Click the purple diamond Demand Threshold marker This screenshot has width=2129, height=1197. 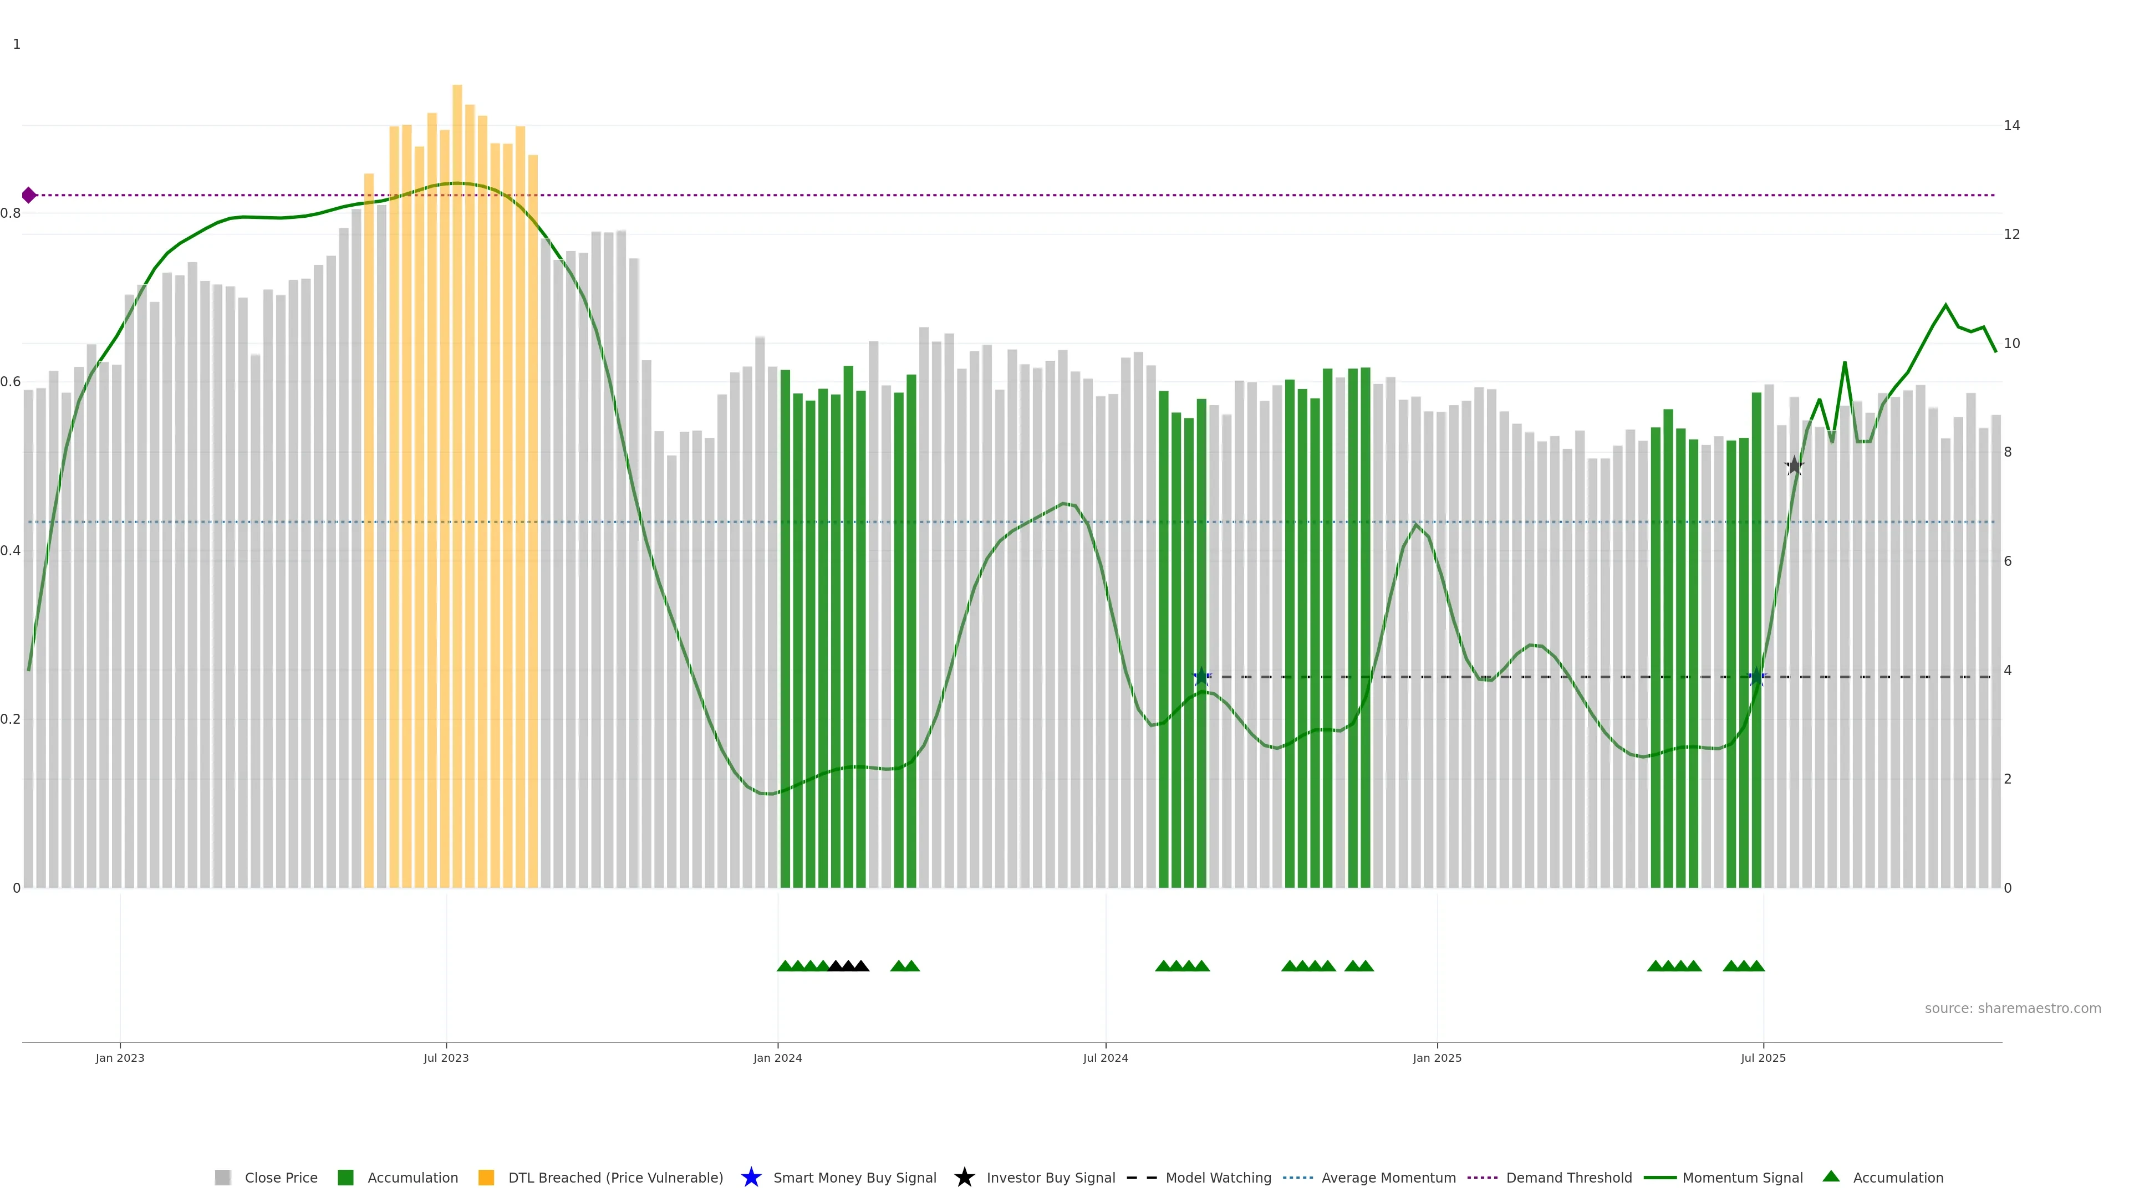[29, 195]
